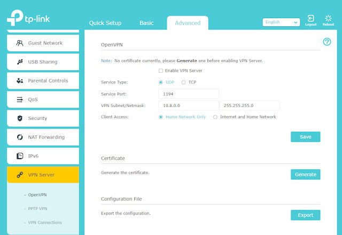Select Home Network Only client access
The height and width of the screenshot is (235, 342).
point(161,117)
